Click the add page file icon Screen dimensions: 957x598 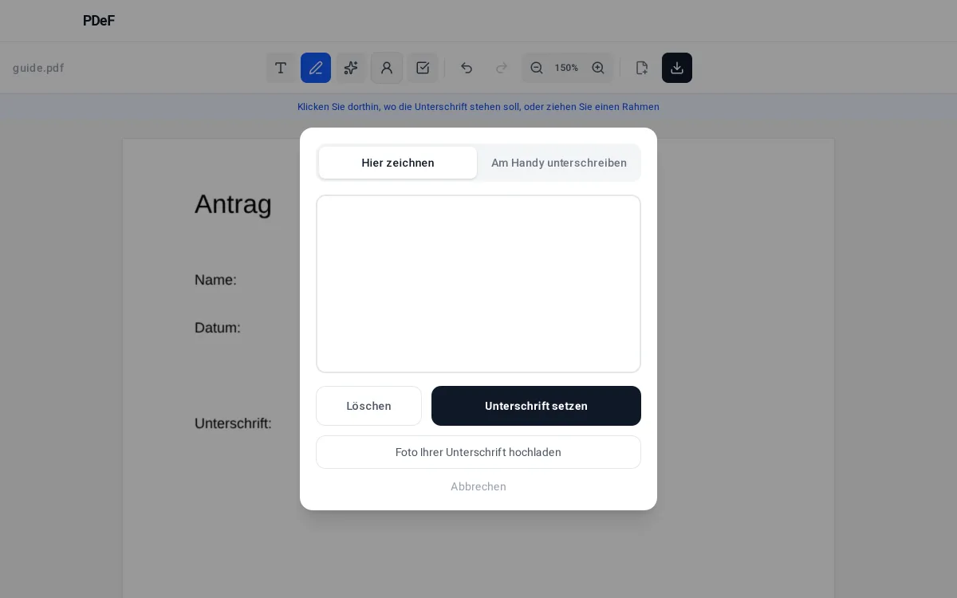642,68
